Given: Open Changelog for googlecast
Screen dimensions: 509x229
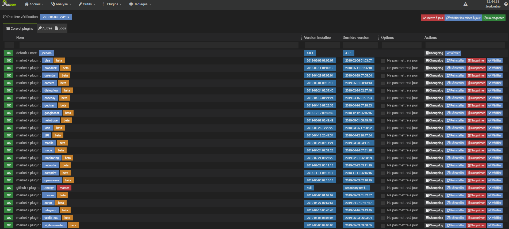Looking at the screenshot, I should [434, 113].
